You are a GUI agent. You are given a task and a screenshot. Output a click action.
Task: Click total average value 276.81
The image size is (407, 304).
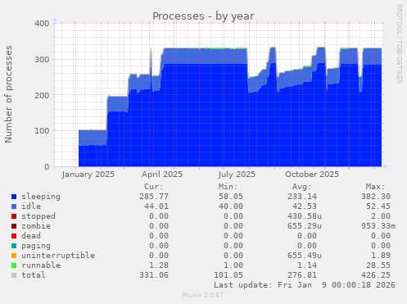pyautogui.click(x=302, y=275)
